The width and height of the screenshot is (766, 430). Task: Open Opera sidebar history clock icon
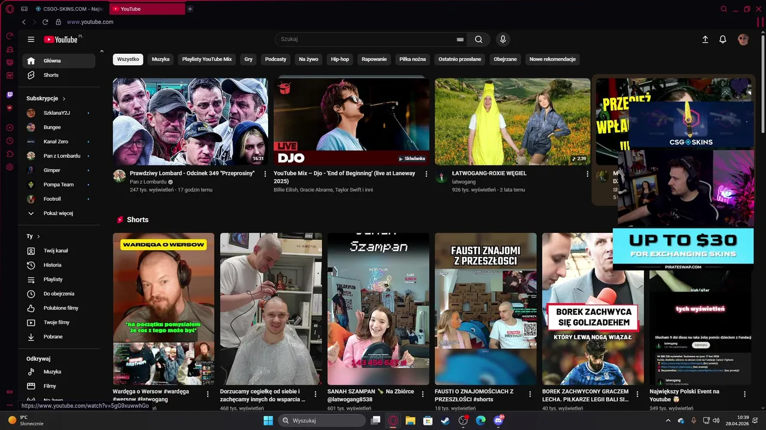pyautogui.click(x=10, y=141)
